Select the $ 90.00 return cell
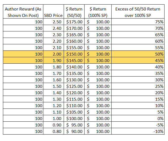The width and height of the screenshot is (168, 141). [74, 131]
